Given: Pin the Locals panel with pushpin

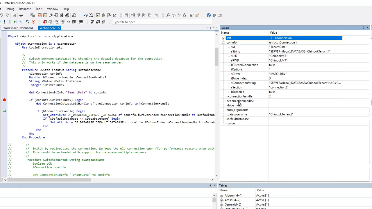Looking at the screenshot, I should click(363, 28).
